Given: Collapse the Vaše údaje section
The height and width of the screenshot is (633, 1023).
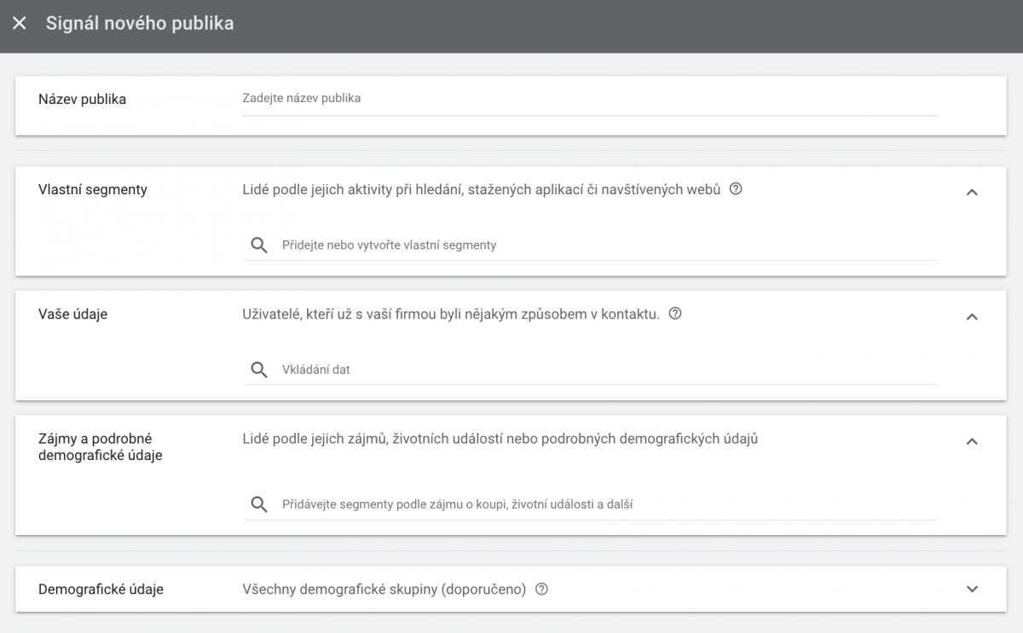Looking at the screenshot, I should (972, 317).
